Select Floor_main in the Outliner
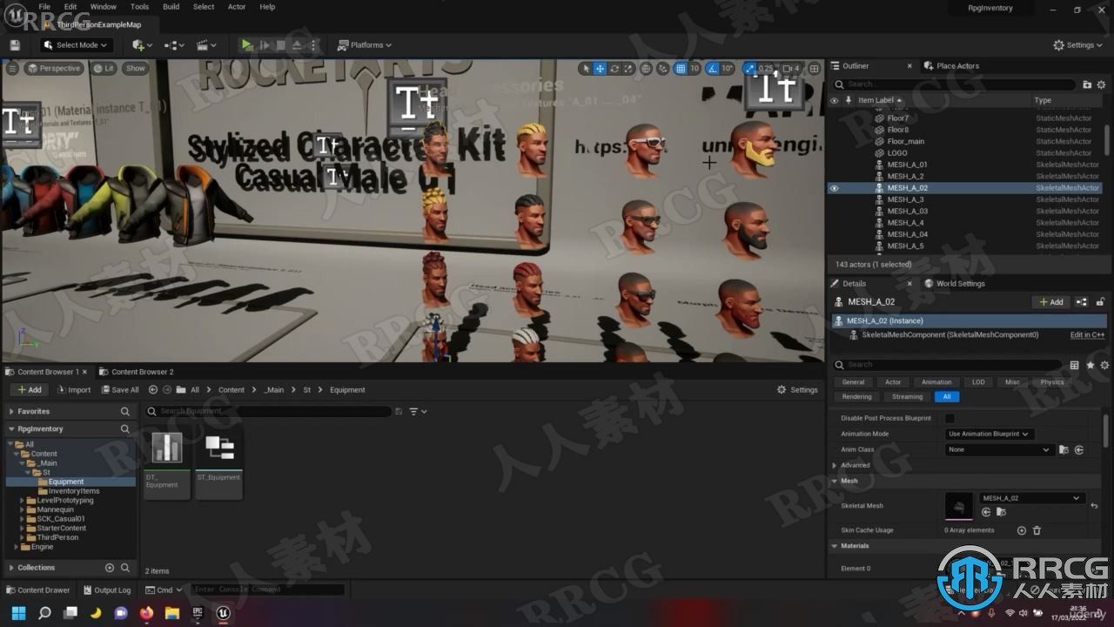The height and width of the screenshot is (627, 1114). 905,141
